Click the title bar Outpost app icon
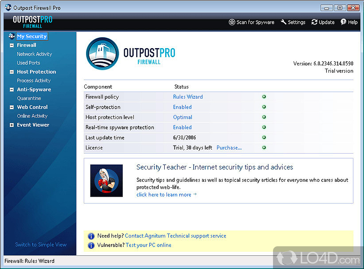Image resolution: width=364 pixels, height=269 pixels. pos(8,7)
